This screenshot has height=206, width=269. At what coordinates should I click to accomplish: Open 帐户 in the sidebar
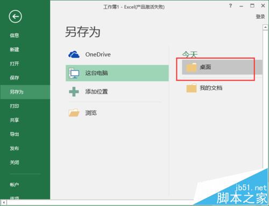click(15, 184)
